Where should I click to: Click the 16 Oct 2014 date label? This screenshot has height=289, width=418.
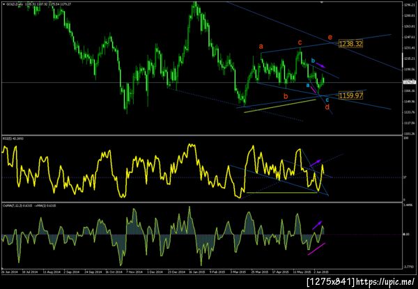pyautogui.click(x=114, y=272)
